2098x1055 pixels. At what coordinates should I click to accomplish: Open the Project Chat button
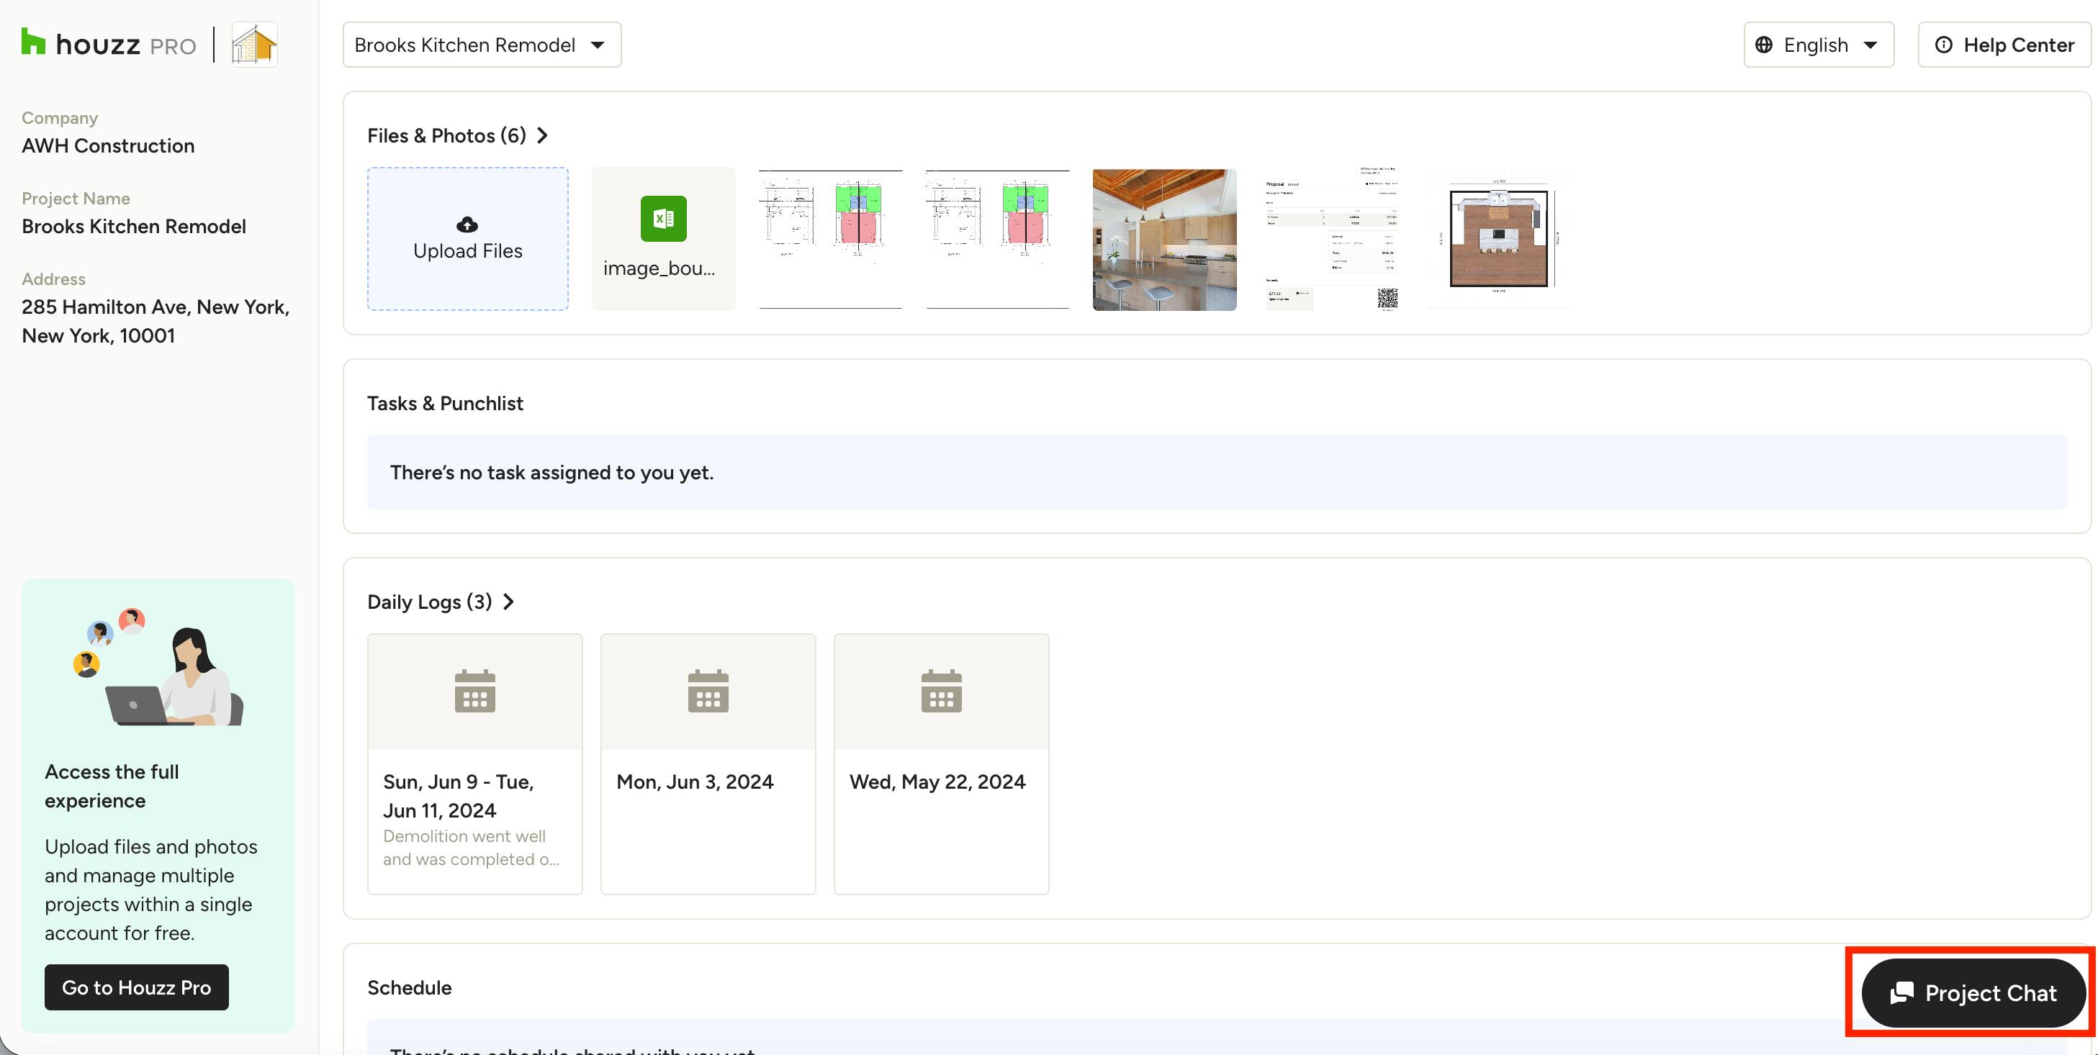pyautogui.click(x=1973, y=992)
